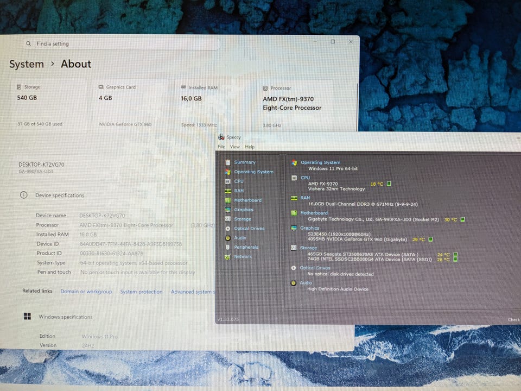521x391 pixels.
Task: Open System protection link
Action: pos(141,292)
